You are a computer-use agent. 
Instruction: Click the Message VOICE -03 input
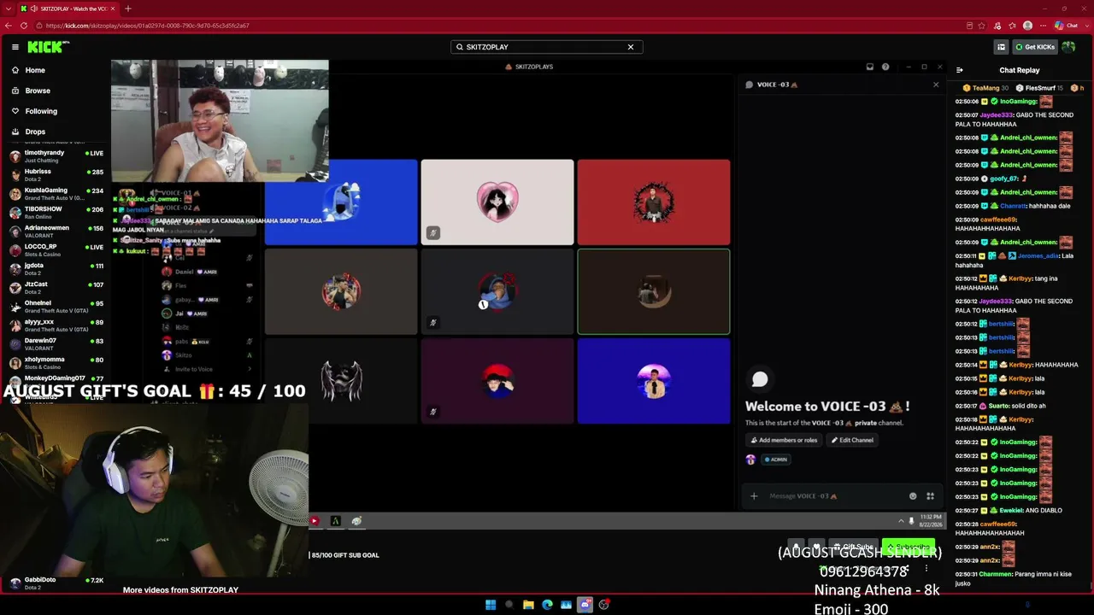click(833, 496)
